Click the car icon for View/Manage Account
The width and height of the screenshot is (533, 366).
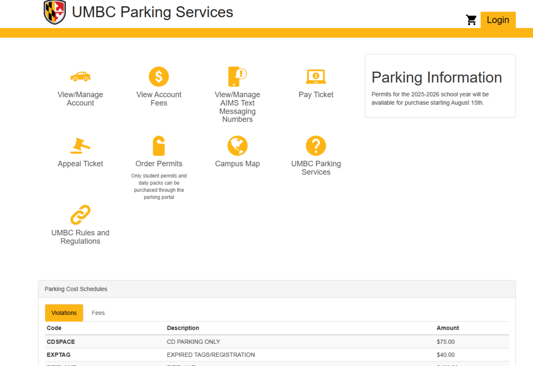(80, 77)
